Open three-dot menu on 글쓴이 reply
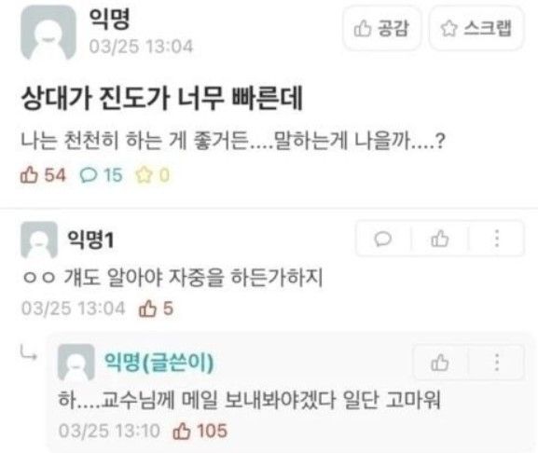Image resolution: width=538 pixels, height=453 pixels. point(496,363)
